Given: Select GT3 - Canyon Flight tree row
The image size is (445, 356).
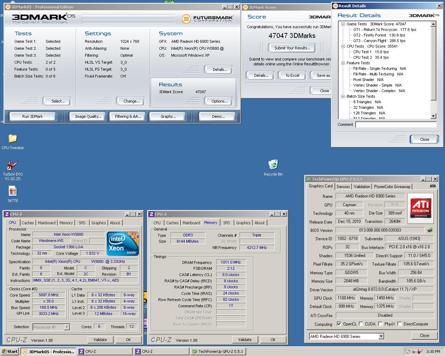Looking at the screenshot, I should (x=379, y=41).
